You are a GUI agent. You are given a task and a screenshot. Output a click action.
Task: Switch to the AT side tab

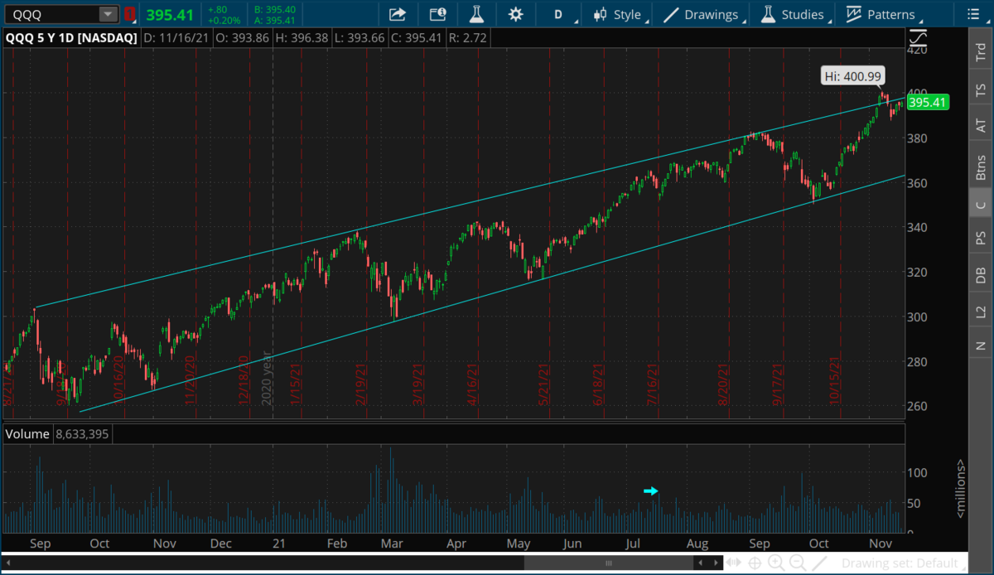[x=981, y=125]
